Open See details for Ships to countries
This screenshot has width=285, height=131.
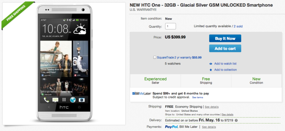227,115
